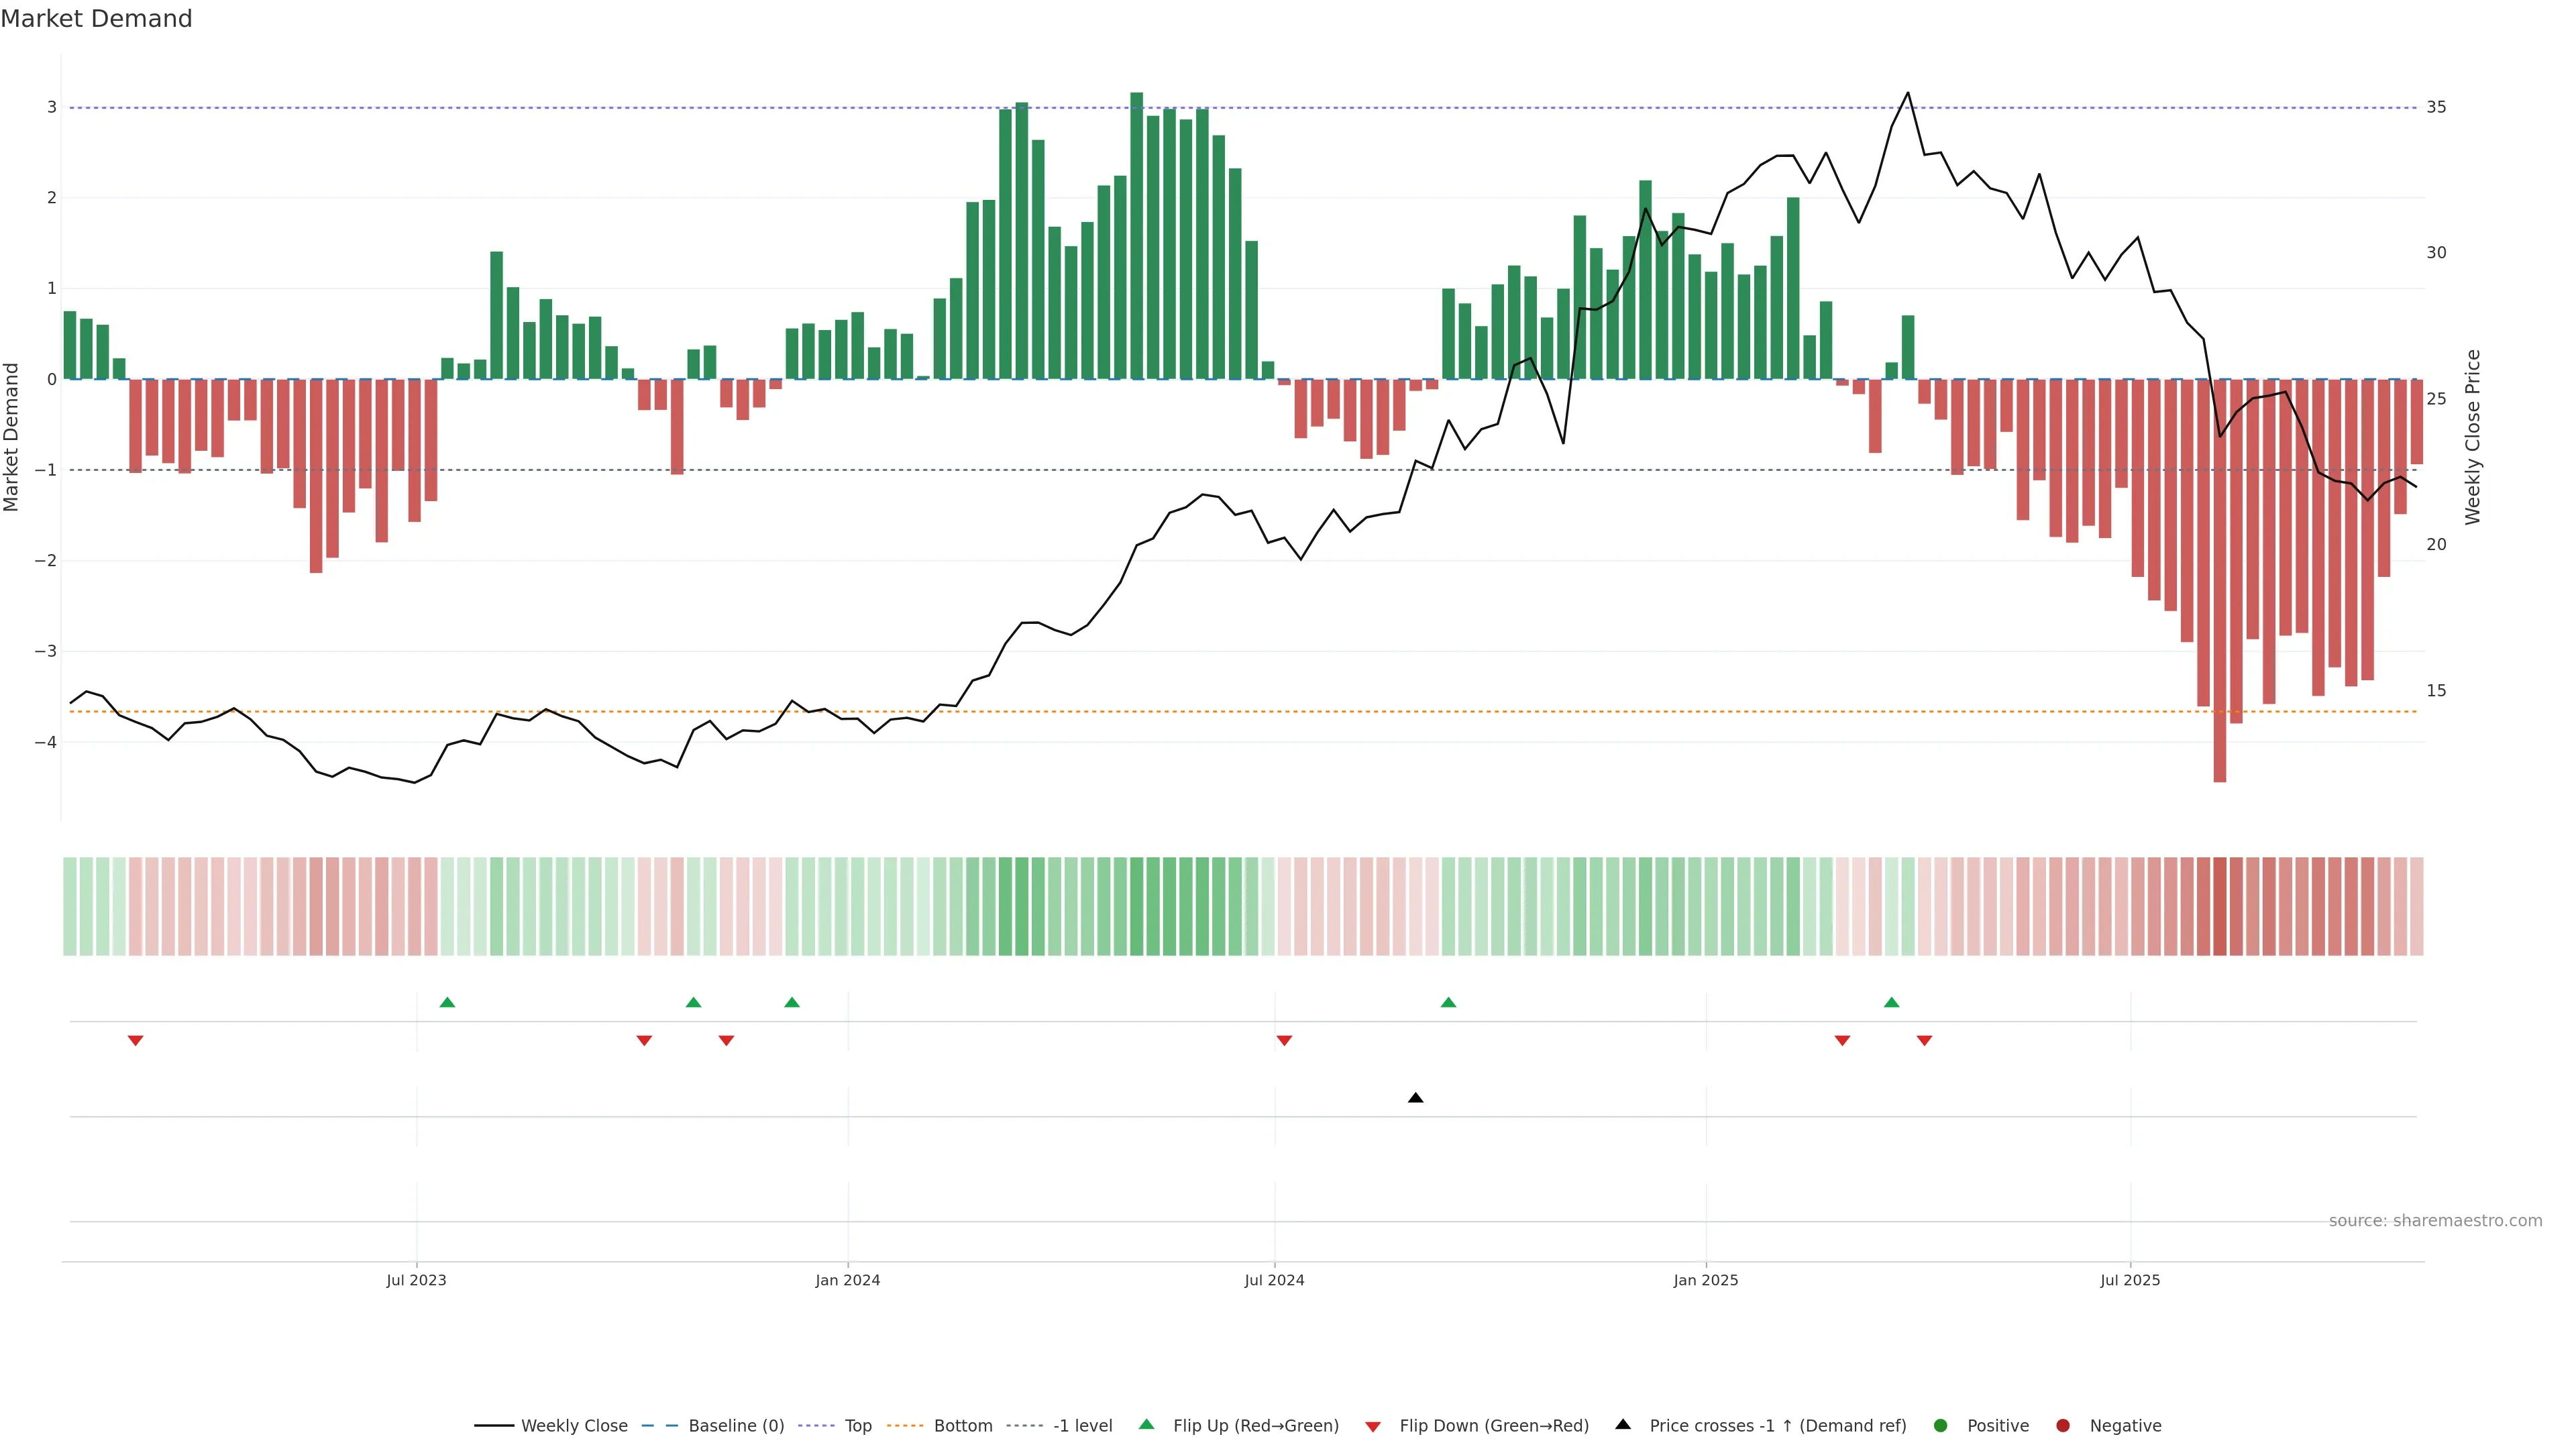2576x1449 pixels.
Task: Click the green Positive legend dot
Action: tap(1941, 1425)
